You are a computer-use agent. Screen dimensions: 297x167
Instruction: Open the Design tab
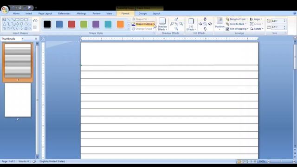tap(142, 13)
